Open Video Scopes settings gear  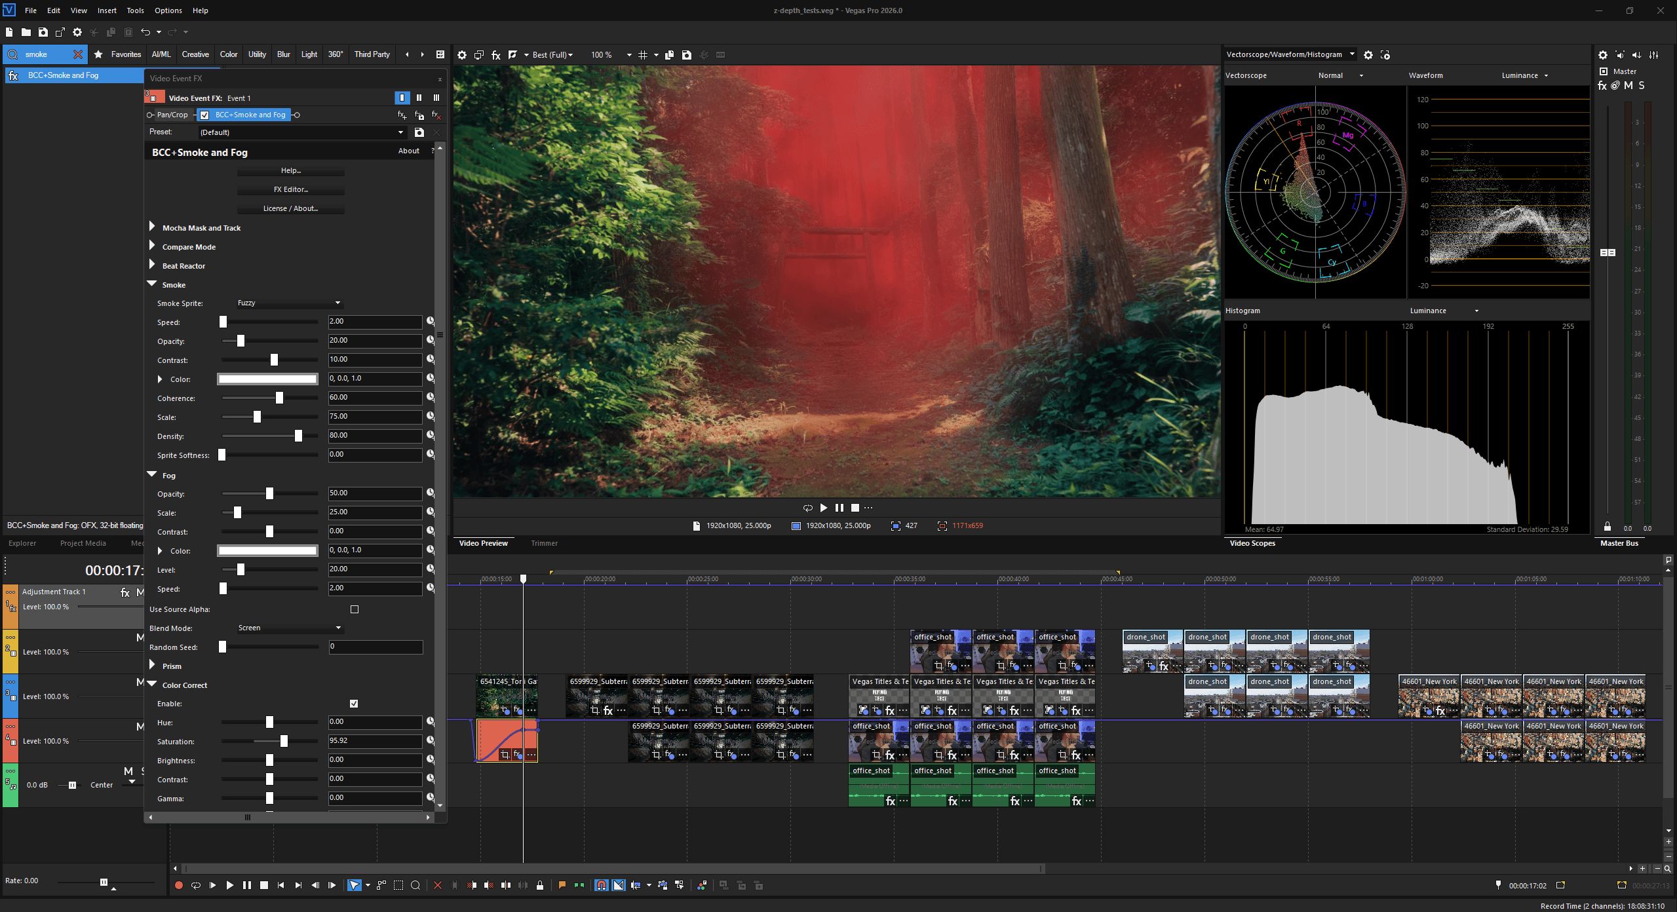[x=1368, y=55]
